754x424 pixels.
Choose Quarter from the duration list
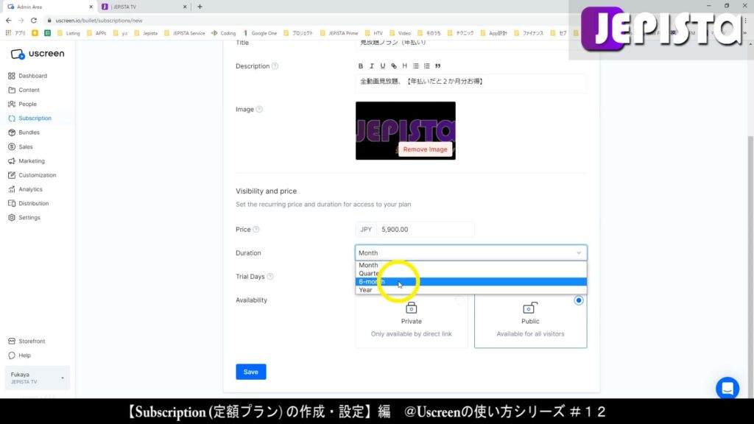[471, 274]
